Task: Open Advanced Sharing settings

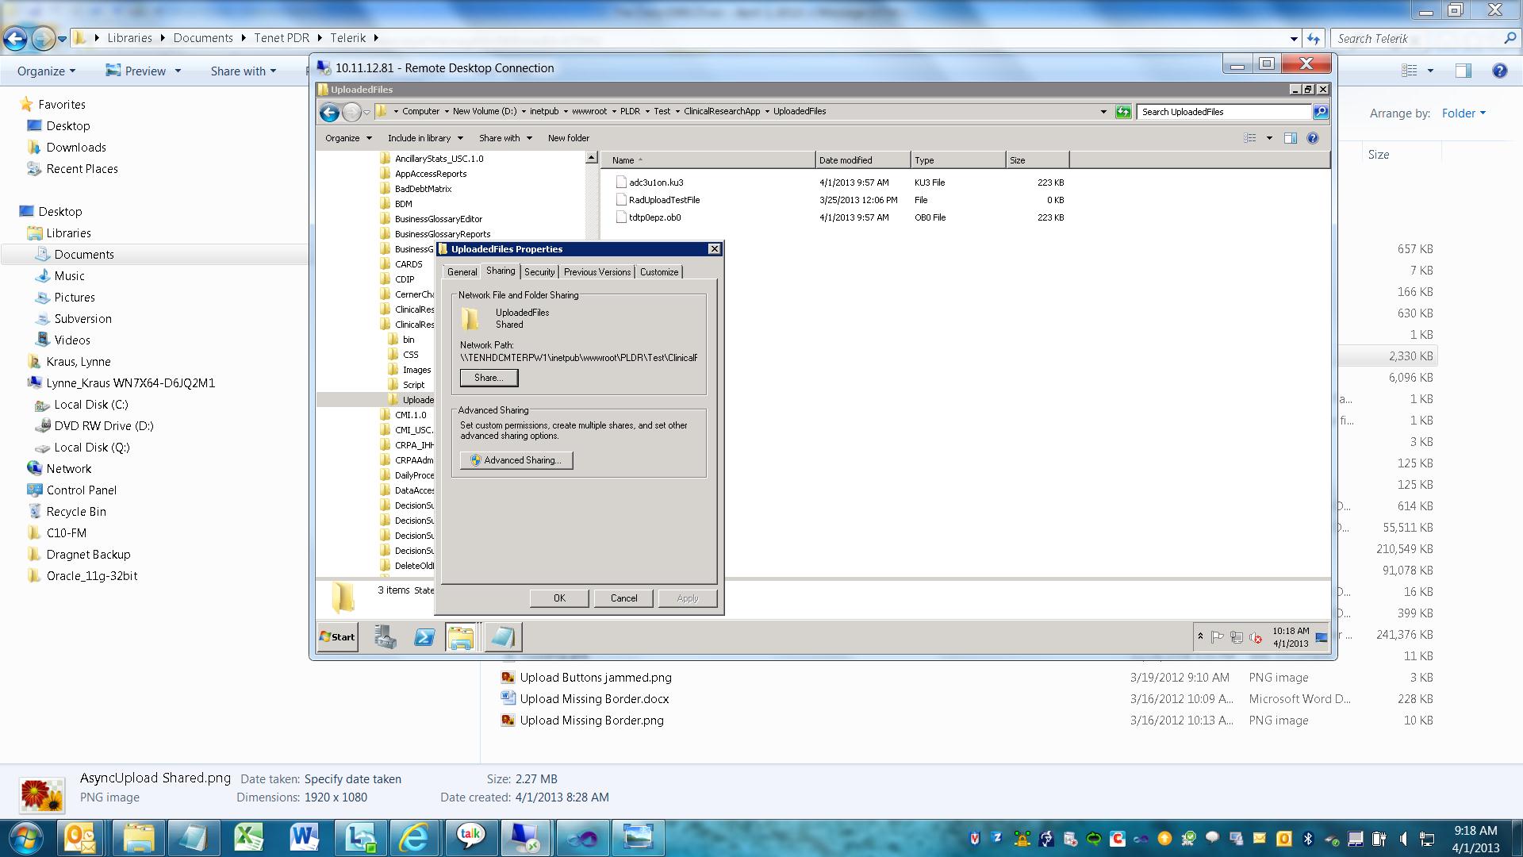Action: [516, 460]
